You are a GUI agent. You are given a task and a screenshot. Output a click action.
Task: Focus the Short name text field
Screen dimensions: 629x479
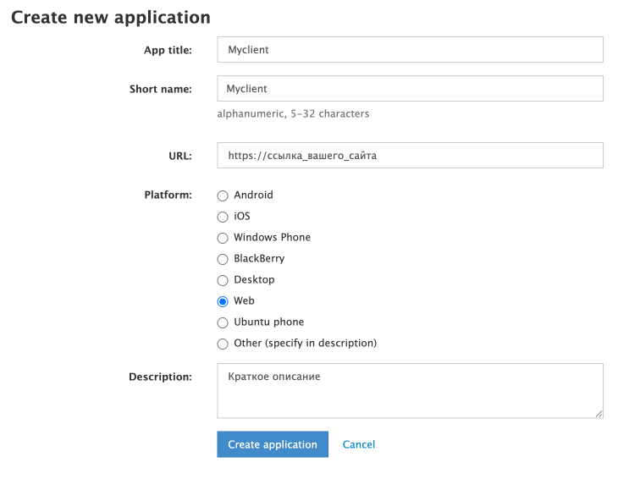[x=410, y=89]
